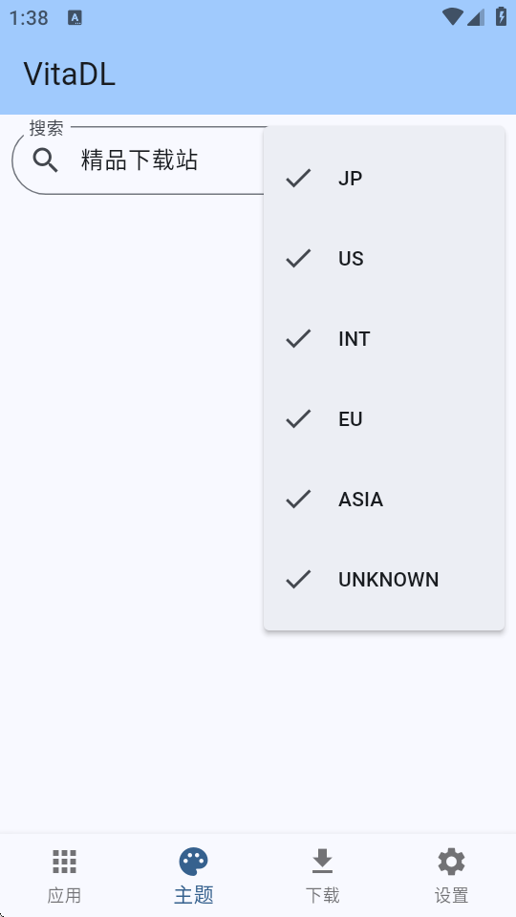Switch to the 下载 tab label
516x917 pixels.
322,895
